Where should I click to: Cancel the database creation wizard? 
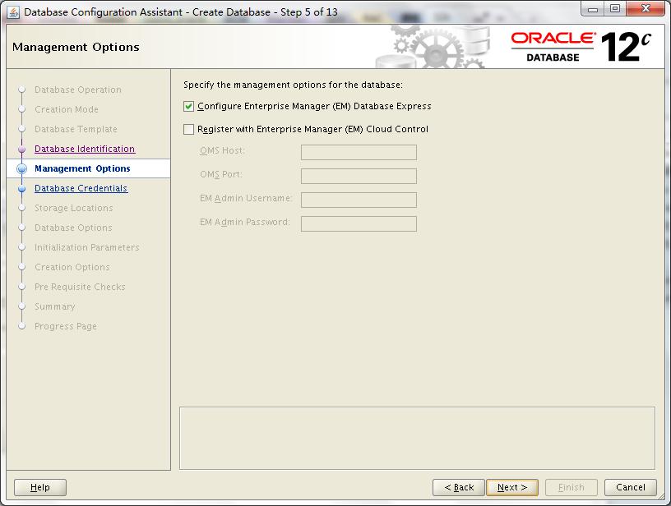click(631, 487)
